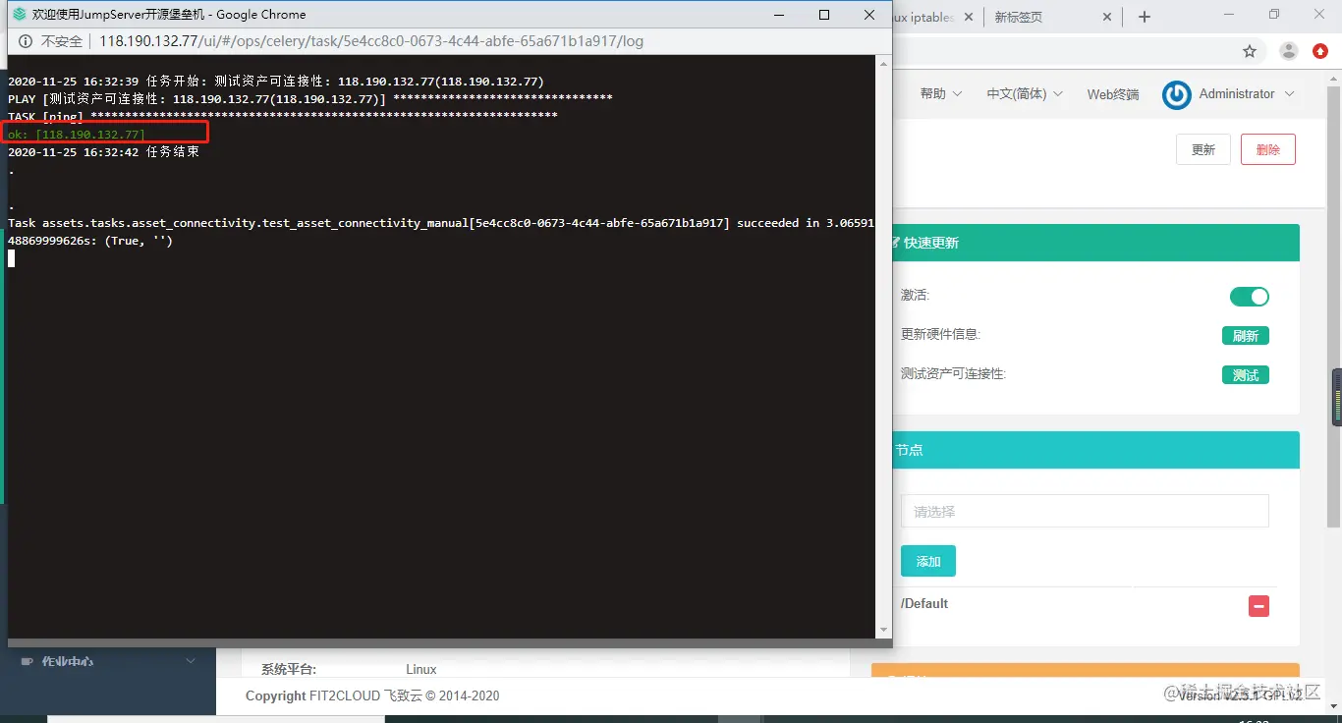The image size is (1342, 723).
Task: Open the Chrome profile avatar icon
Action: [1289, 51]
